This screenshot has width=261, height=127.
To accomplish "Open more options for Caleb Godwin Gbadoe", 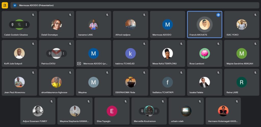I will point(26,25).
